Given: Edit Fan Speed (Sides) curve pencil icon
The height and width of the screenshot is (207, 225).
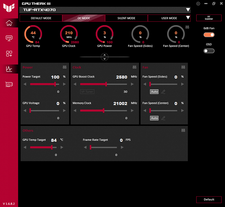Looking at the screenshot, I should coord(163,92).
